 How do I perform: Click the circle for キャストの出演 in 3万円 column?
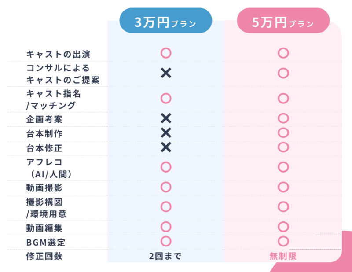click(165, 53)
